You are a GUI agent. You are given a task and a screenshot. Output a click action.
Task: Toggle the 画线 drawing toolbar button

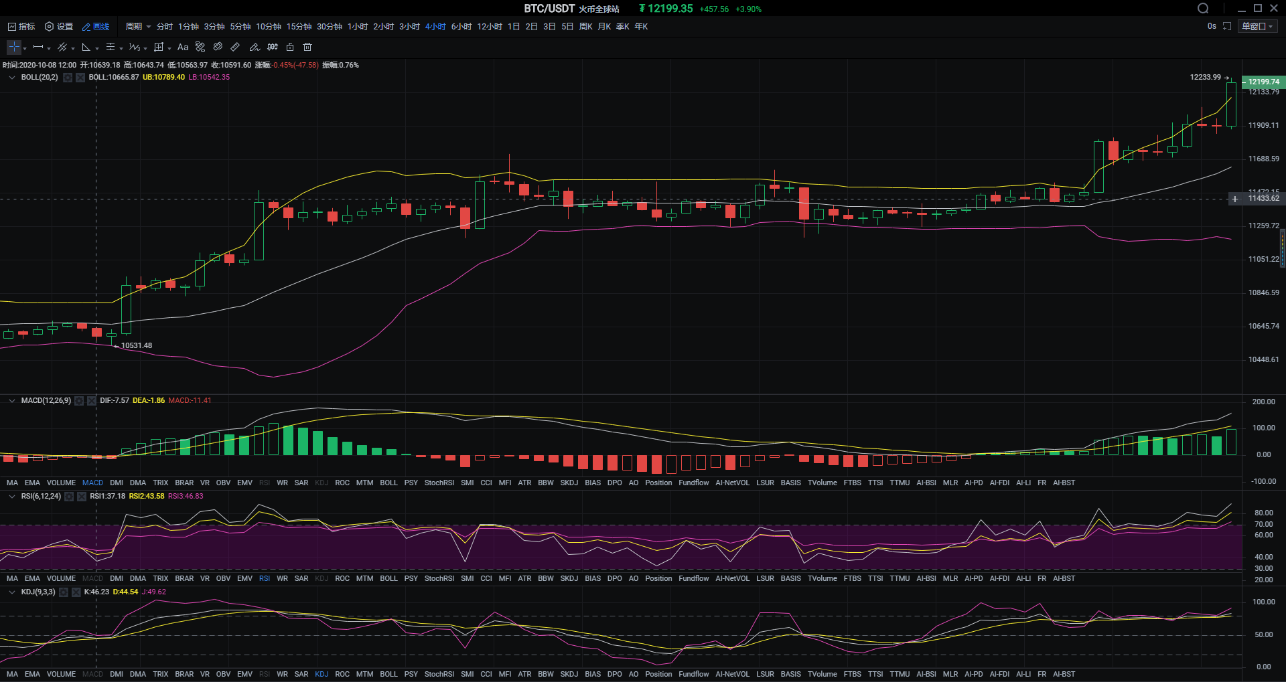(96, 27)
